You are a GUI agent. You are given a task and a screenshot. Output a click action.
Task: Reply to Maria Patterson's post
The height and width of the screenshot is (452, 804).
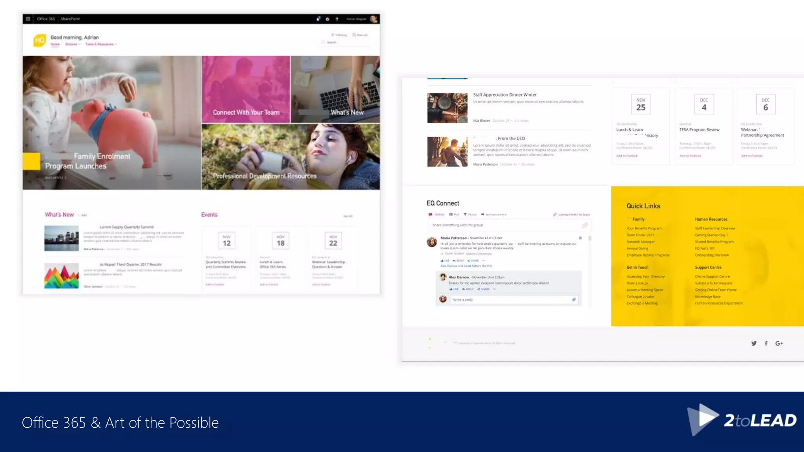(459, 261)
